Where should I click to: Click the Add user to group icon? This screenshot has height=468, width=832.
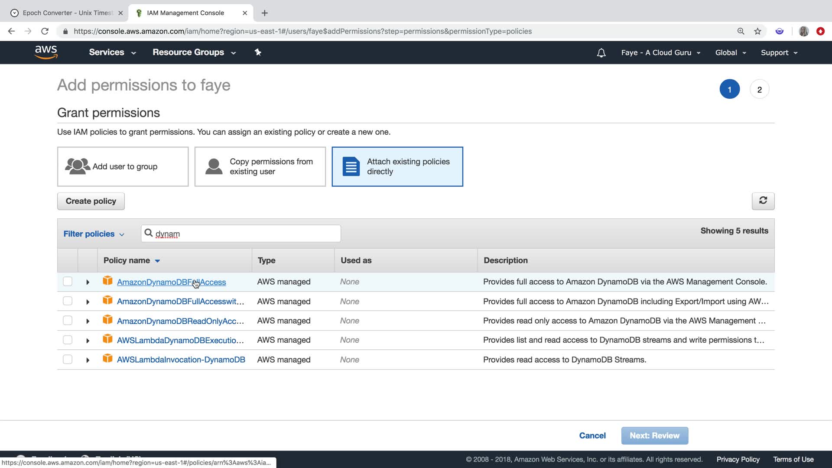[x=78, y=166]
